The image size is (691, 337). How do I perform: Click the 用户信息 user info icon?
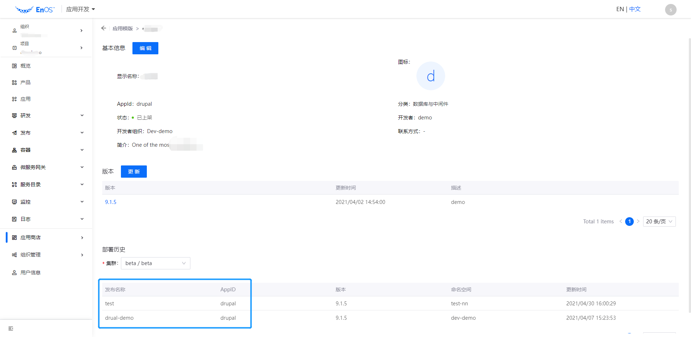click(x=14, y=273)
